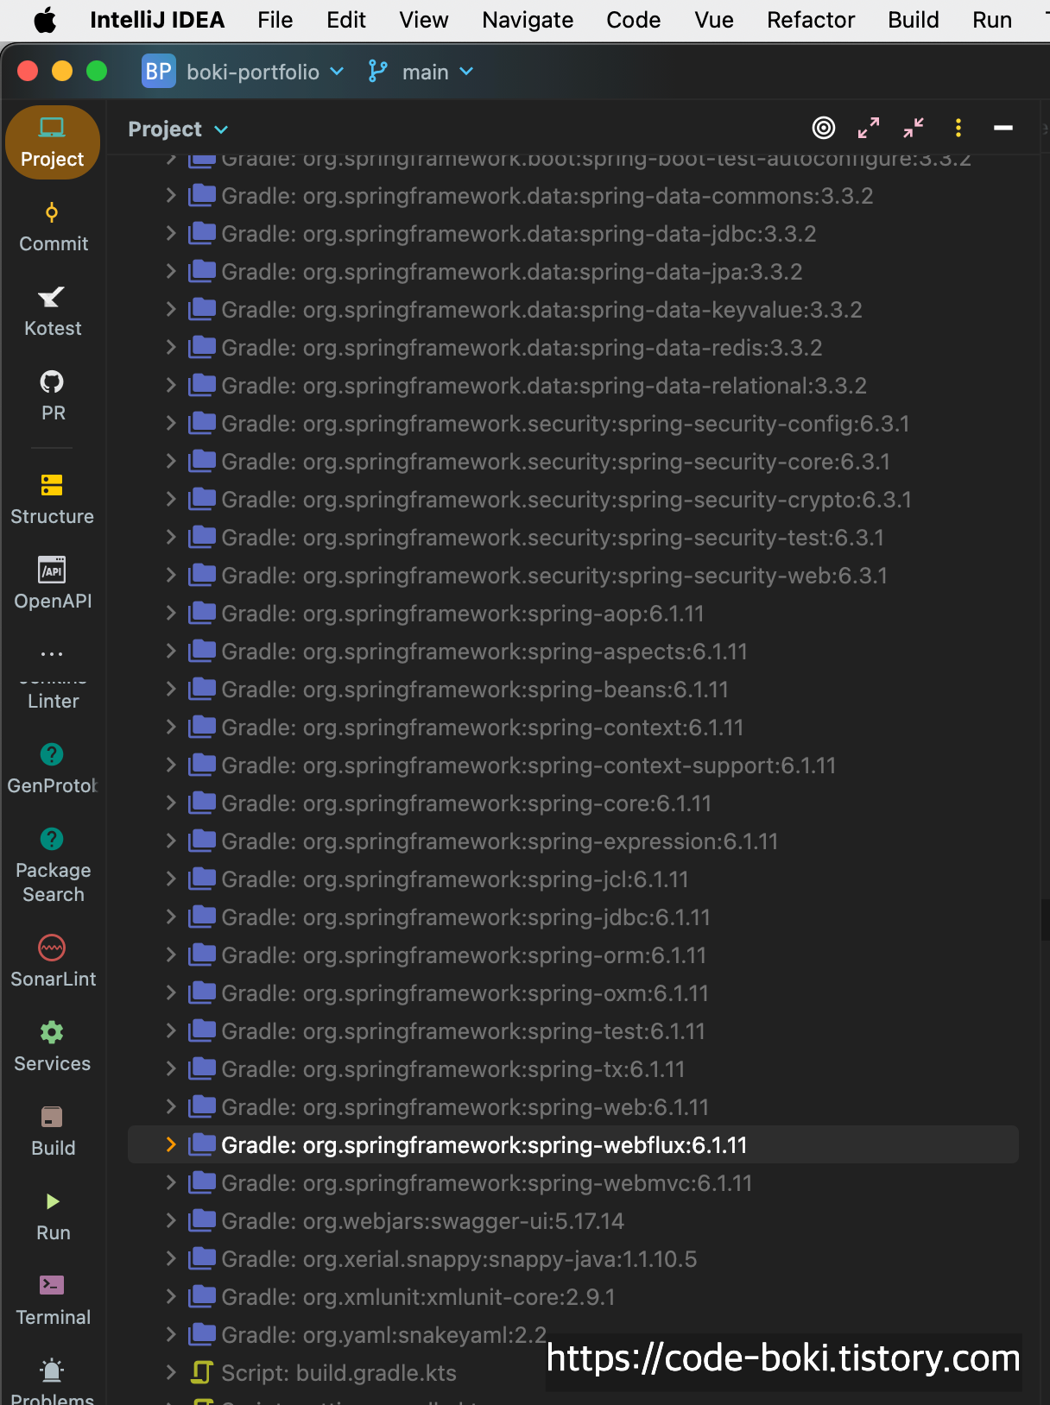Expand the spring-aop:6.1.11 node
The image size is (1050, 1405).
tap(171, 614)
